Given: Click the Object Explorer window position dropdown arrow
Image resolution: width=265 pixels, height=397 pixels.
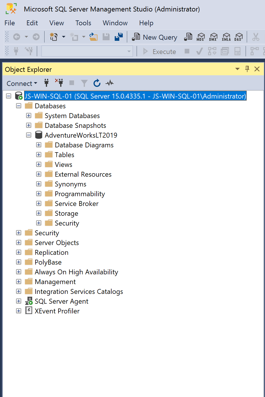Looking at the screenshot, I should (237, 69).
